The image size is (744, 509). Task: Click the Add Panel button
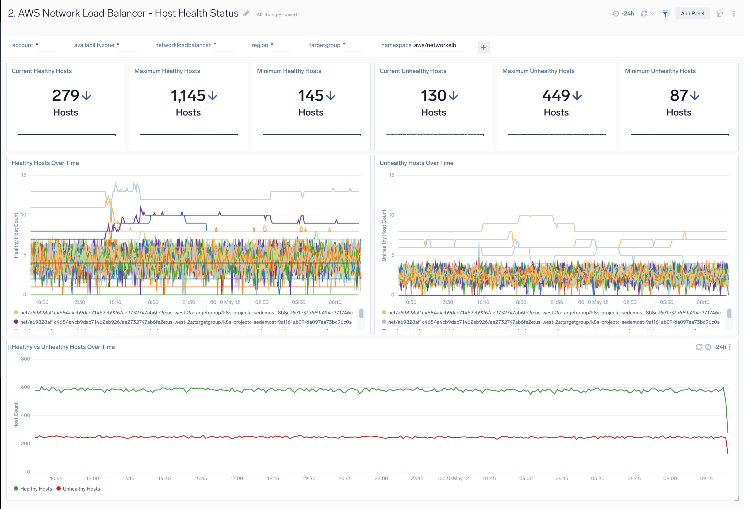692,13
